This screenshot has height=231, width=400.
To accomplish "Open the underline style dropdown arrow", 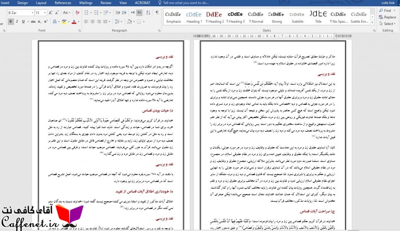I will click(x=28, y=22).
